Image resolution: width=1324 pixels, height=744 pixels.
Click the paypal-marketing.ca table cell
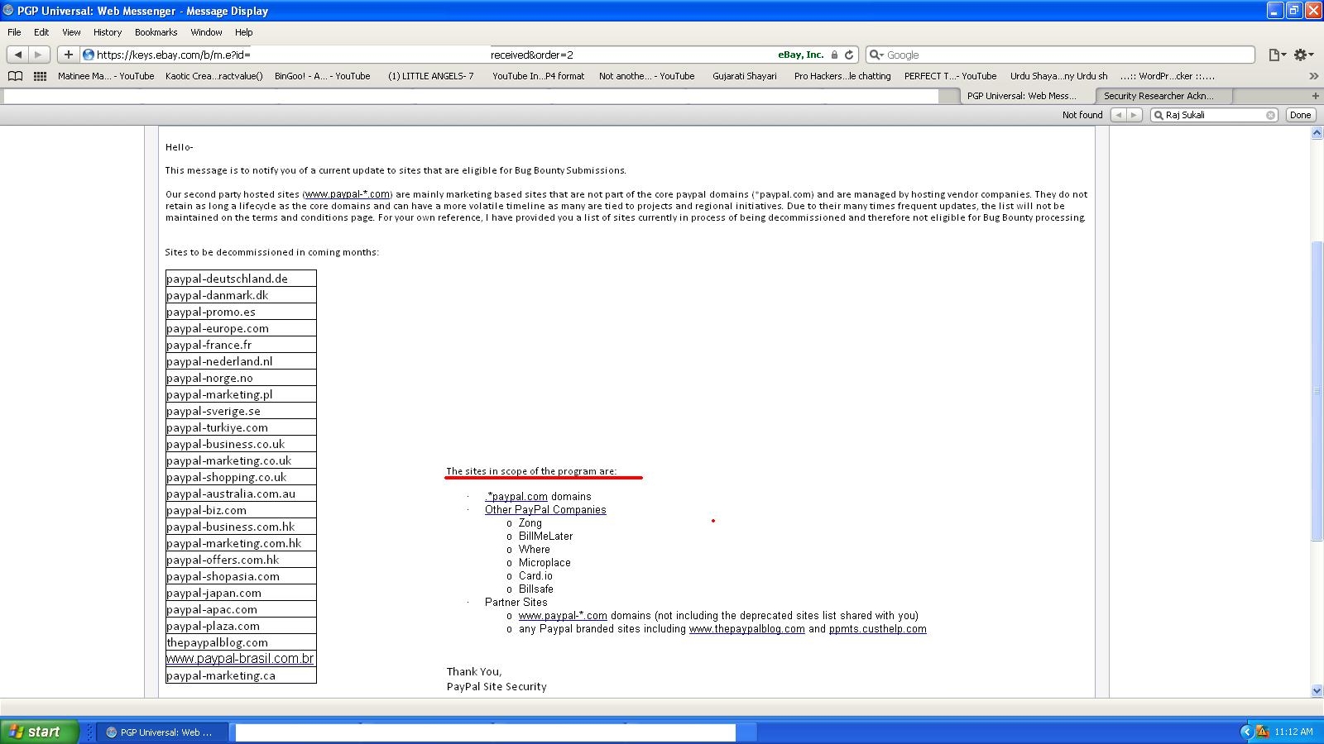241,675
